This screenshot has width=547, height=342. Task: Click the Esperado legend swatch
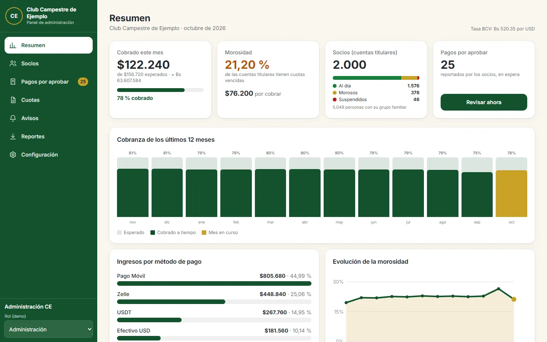click(119, 233)
